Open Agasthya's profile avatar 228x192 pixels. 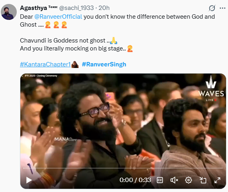click(9, 12)
